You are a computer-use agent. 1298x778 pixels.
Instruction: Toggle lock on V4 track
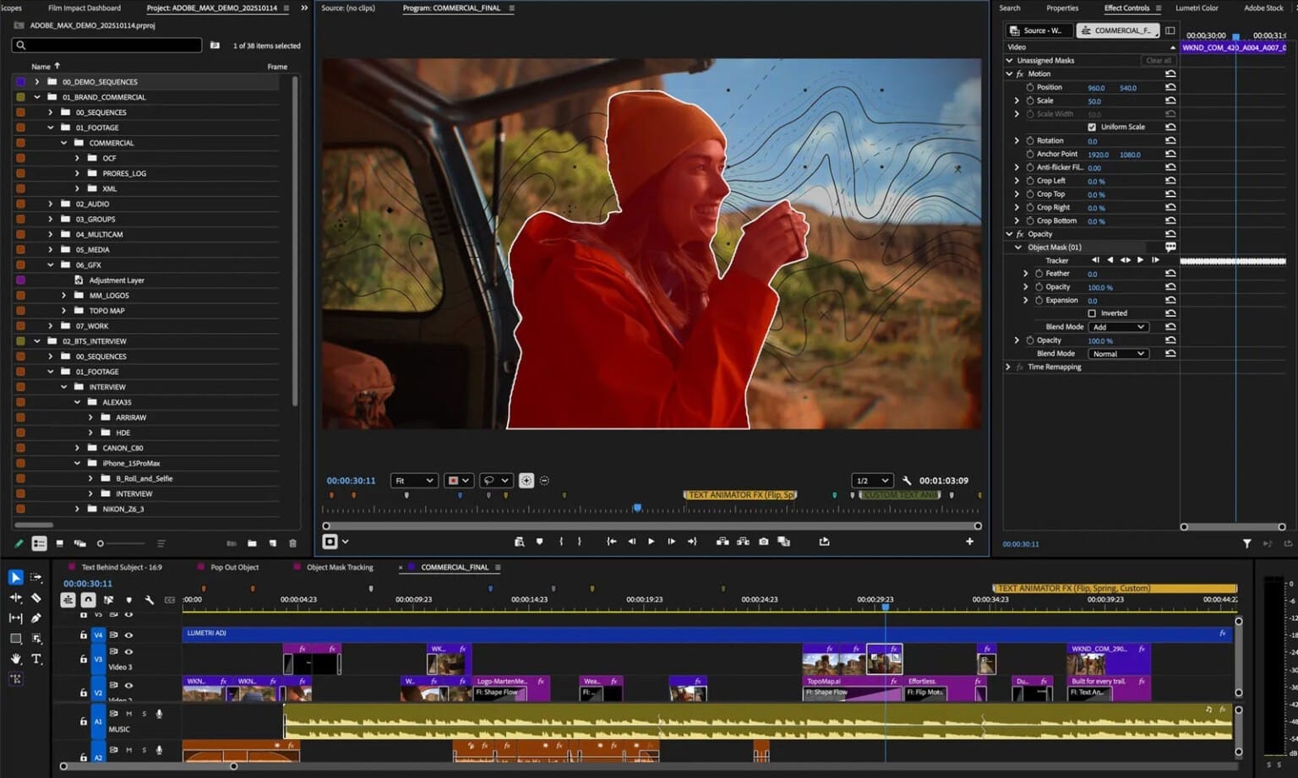point(83,635)
